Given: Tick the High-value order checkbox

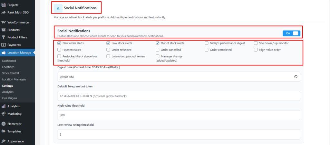Looking at the screenshot, I should [x=256, y=50].
